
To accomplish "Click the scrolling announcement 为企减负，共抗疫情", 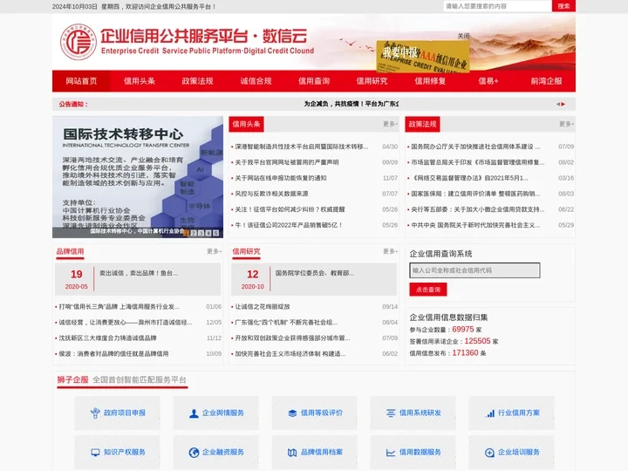I will (x=352, y=104).
